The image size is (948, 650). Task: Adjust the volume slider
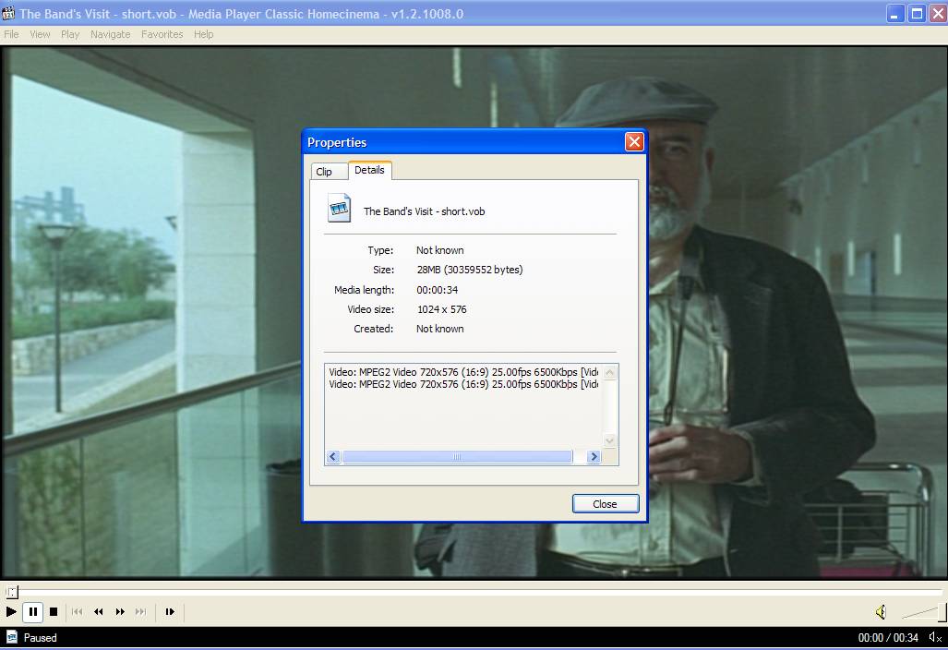click(923, 612)
